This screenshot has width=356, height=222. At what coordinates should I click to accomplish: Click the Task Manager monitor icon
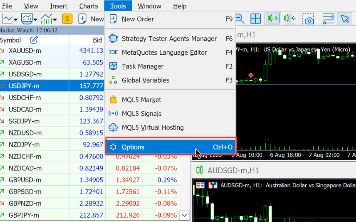(x=113, y=66)
